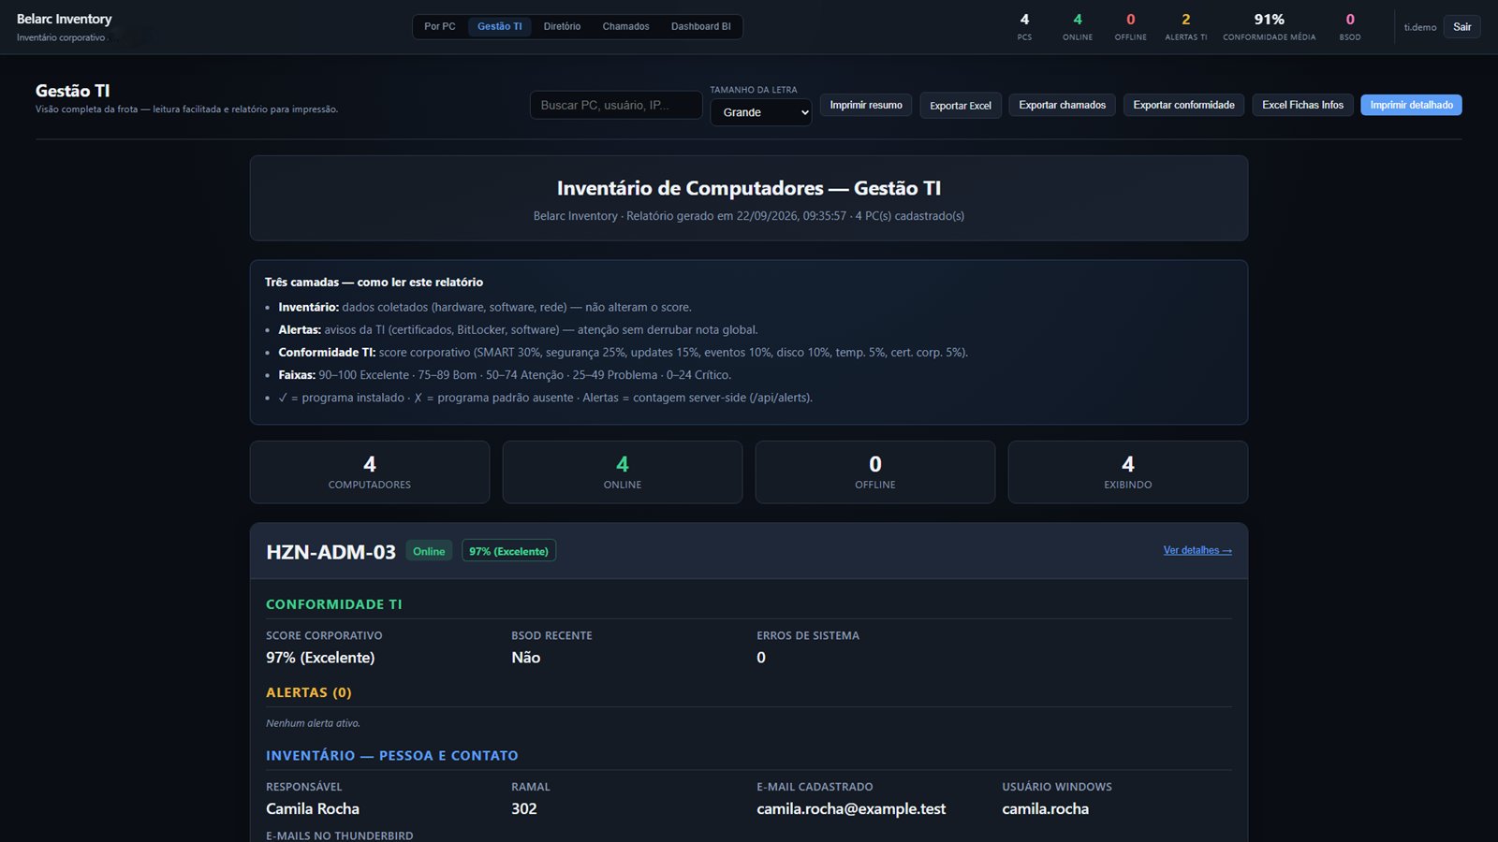The image size is (1498, 842).
Task: Click the 91% Conformidade Média stat
Action: pyautogui.click(x=1269, y=27)
